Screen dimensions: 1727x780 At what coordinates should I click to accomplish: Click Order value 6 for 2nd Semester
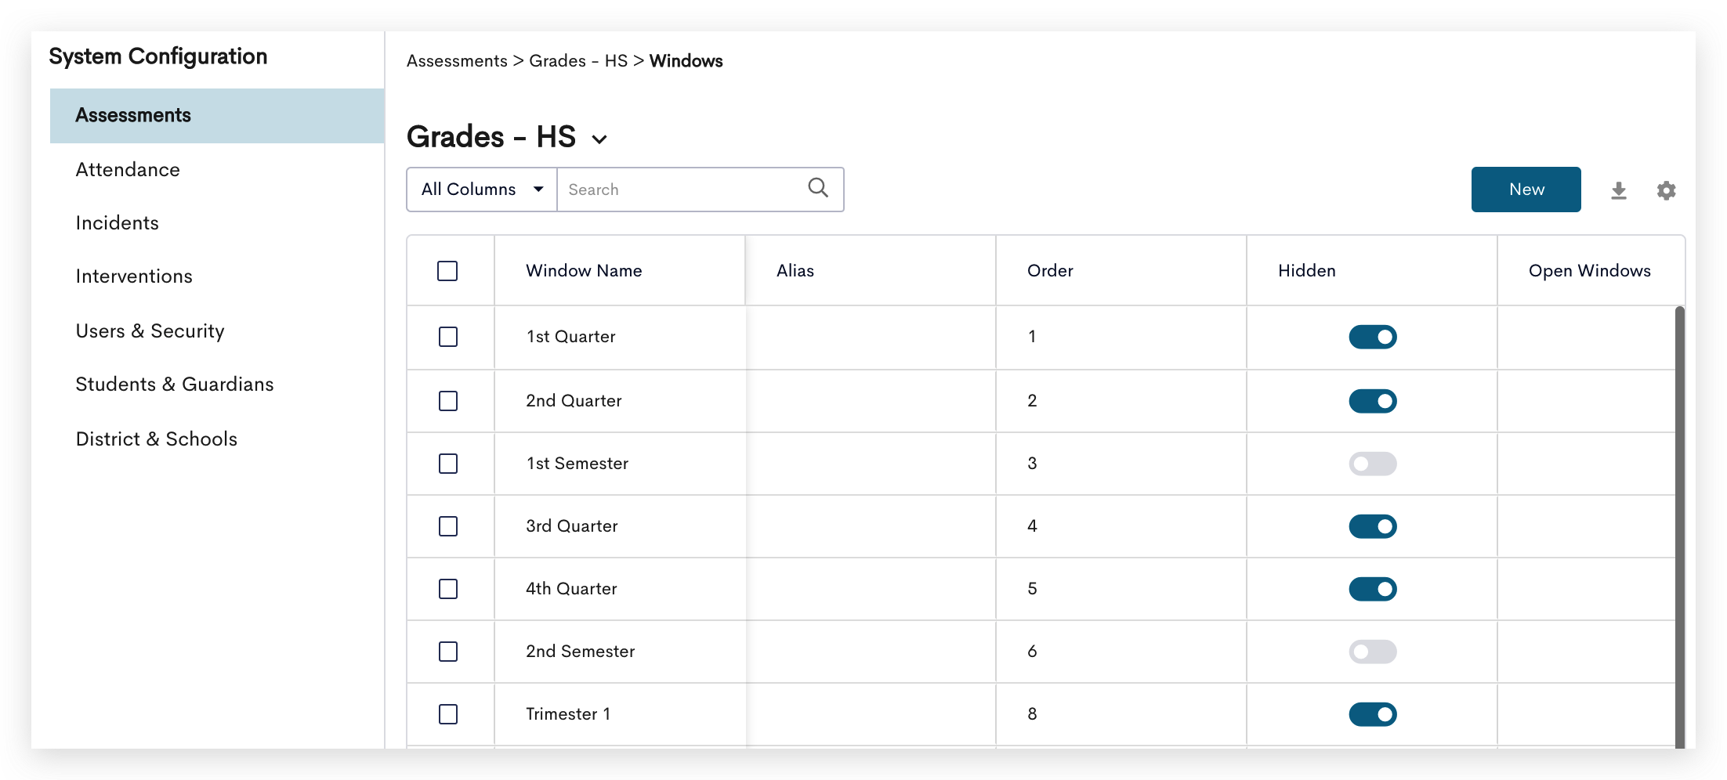(1033, 652)
